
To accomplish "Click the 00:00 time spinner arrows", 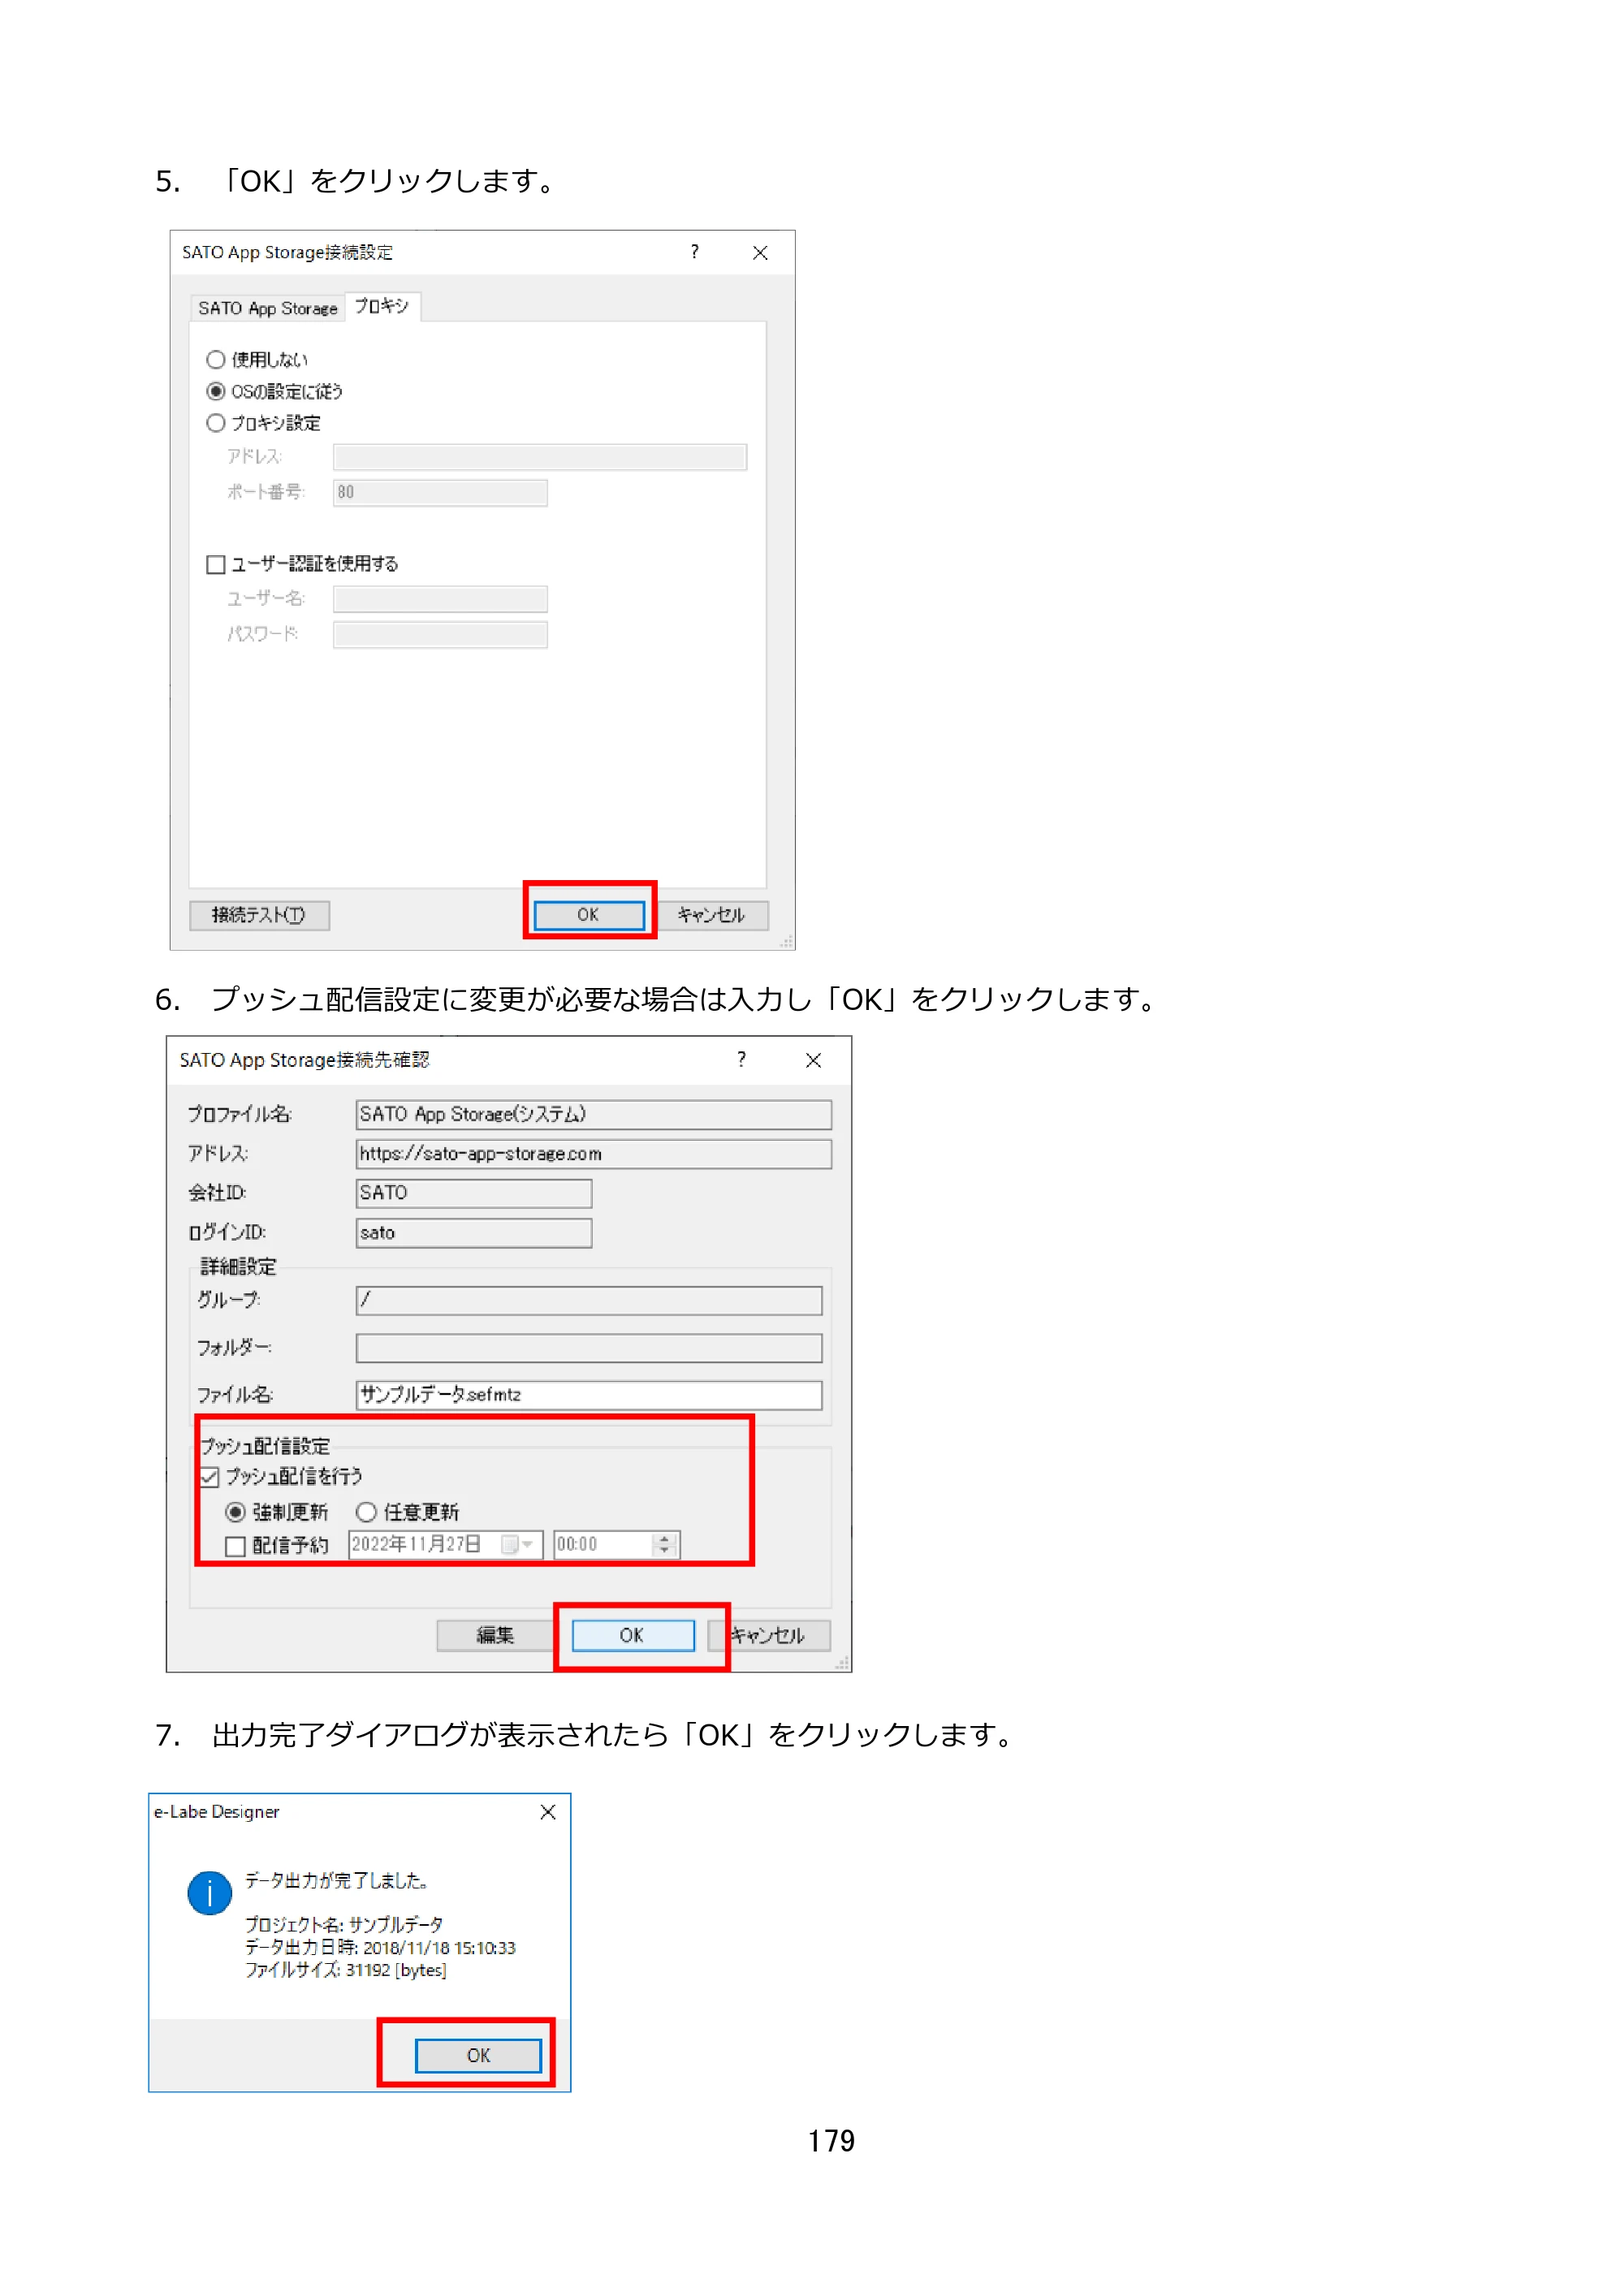I will click(664, 1545).
